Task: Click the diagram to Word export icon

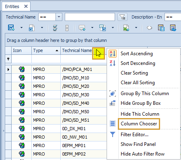Action: [103, 28]
